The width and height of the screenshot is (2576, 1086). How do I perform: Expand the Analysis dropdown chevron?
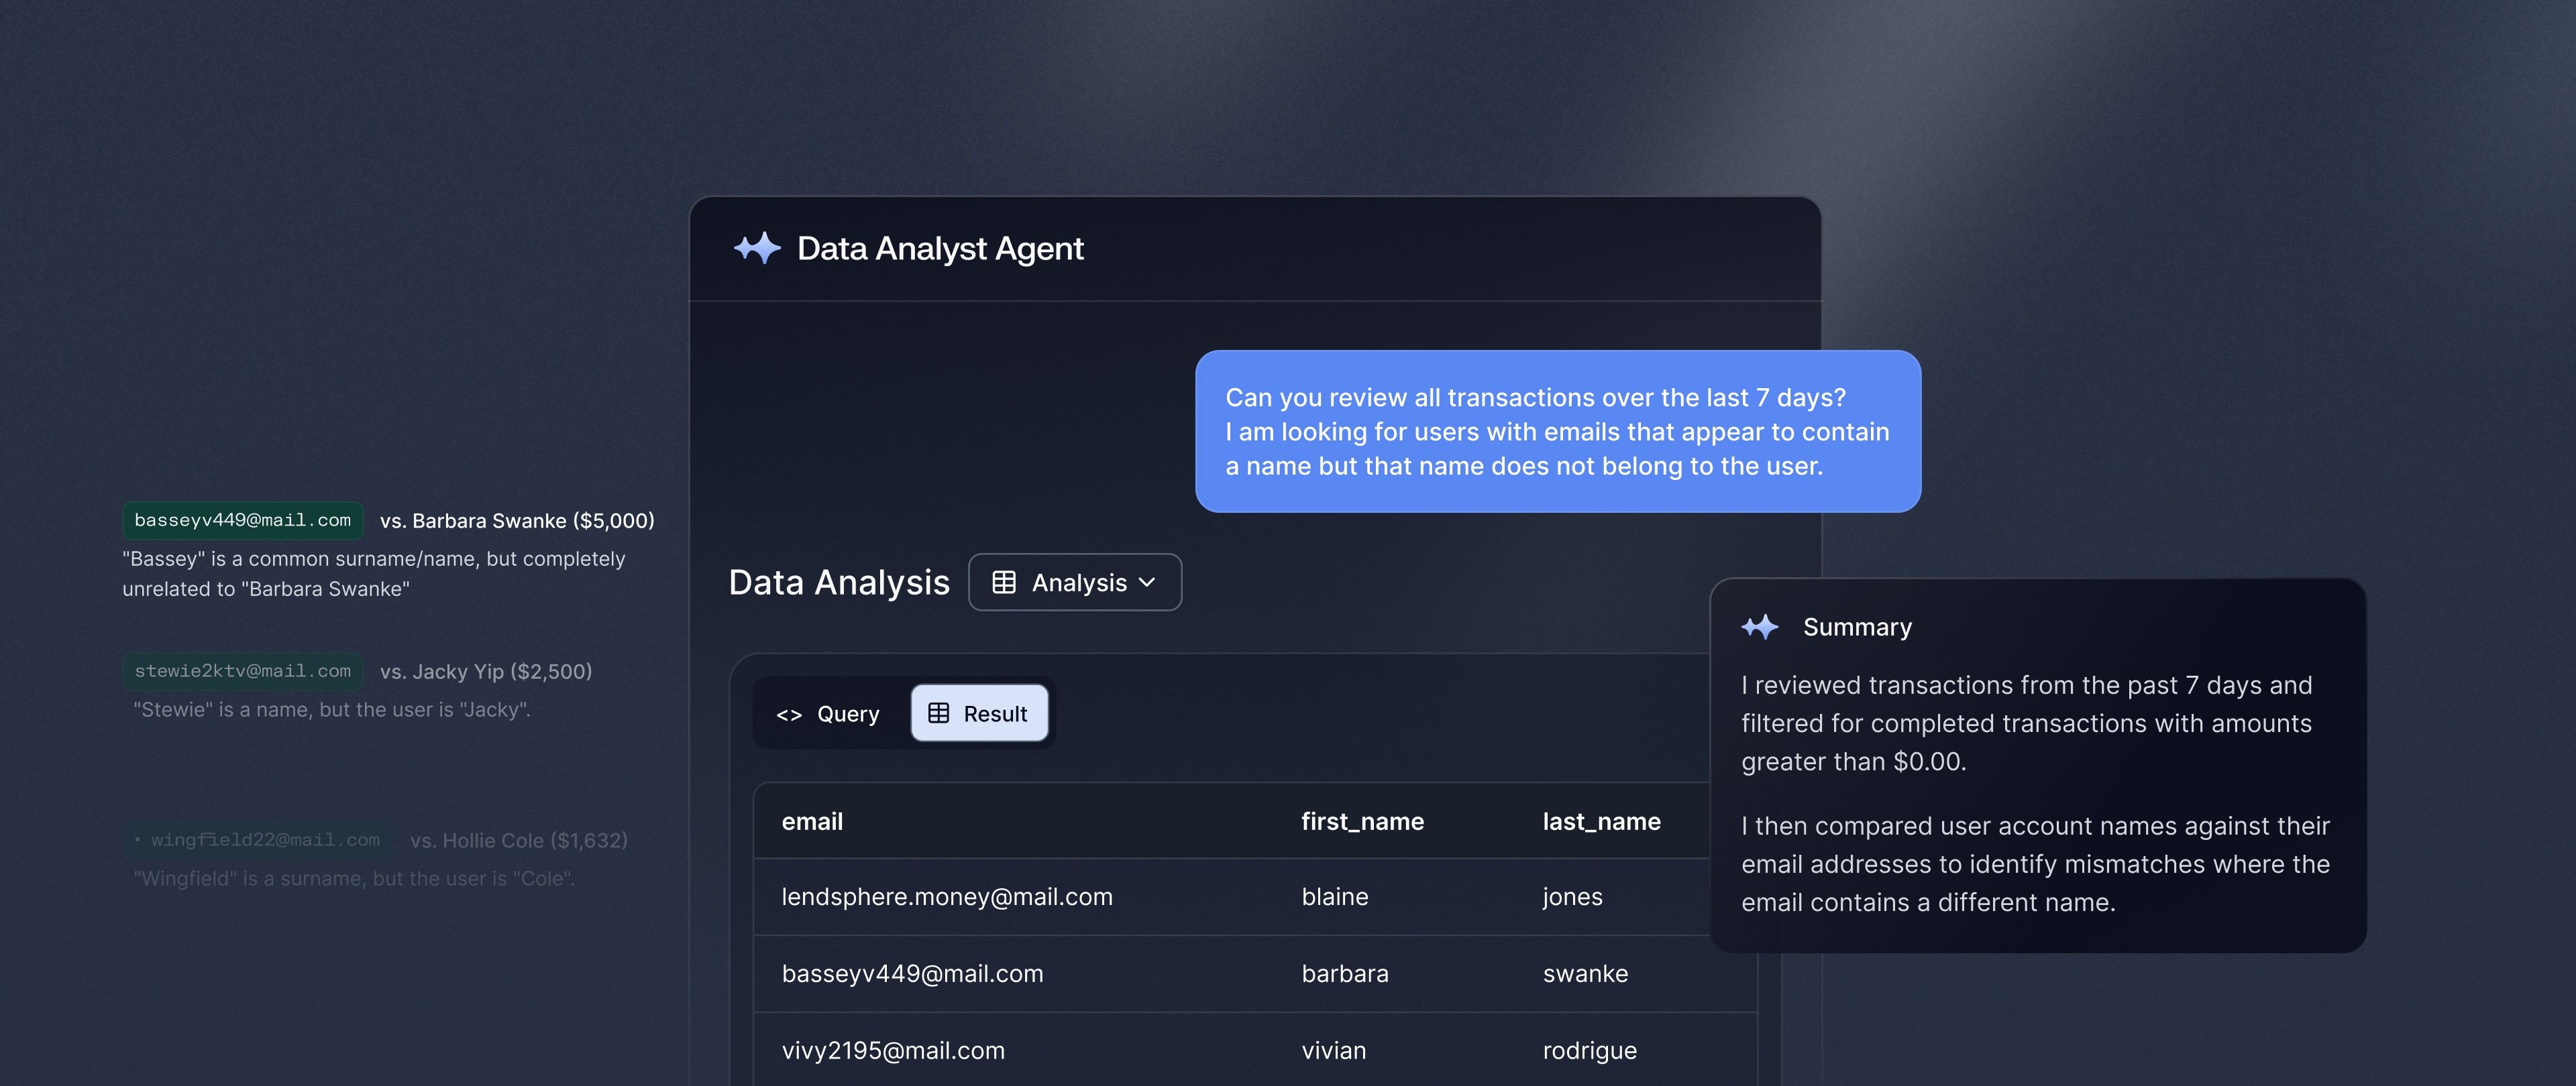point(1147,583)
